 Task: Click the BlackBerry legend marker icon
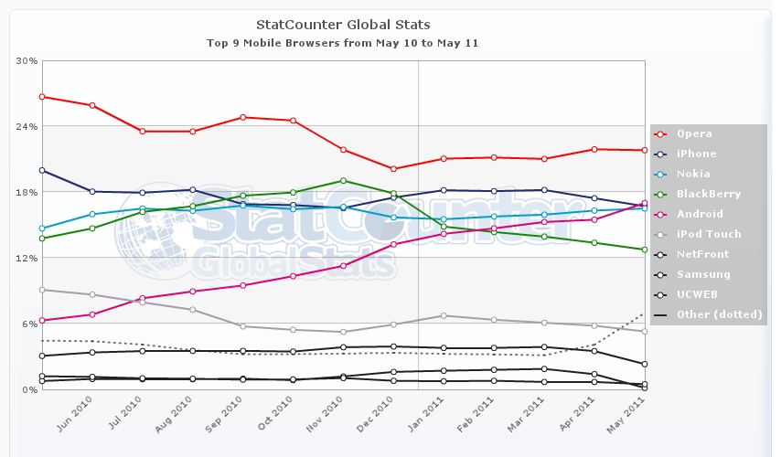click(x=661, y=195)
